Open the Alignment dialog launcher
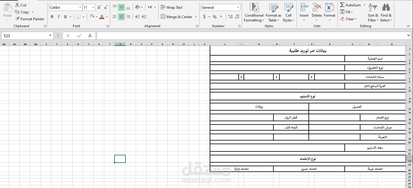413x188 pixels. tap(197, 26)
